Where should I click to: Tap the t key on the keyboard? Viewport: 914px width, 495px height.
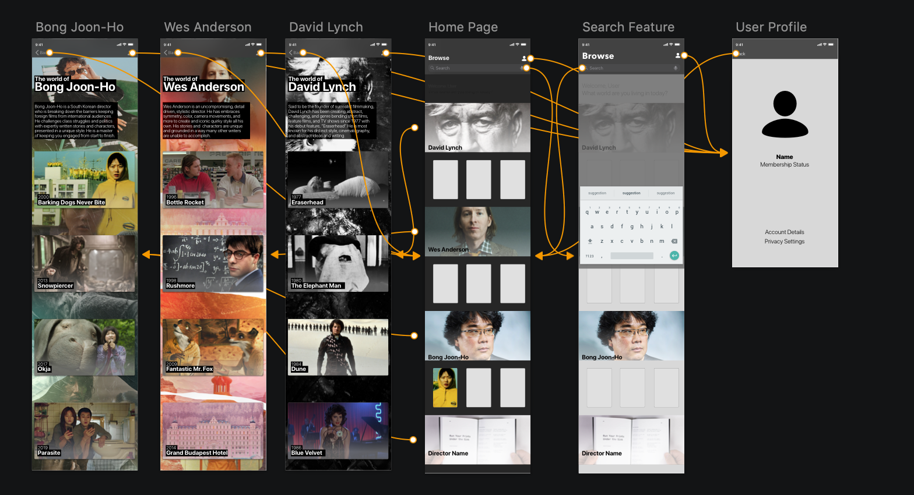tap(627, 212)
